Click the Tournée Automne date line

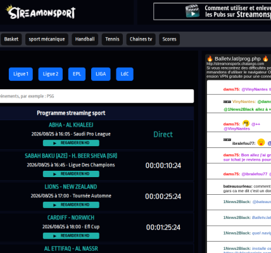[71, 196]
